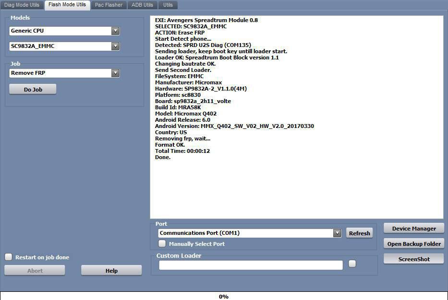Click 'SELECTED: SC9832A_EMMC' log line
The width and height of the screenshot is (448, 300).
(x=191, y=26)
